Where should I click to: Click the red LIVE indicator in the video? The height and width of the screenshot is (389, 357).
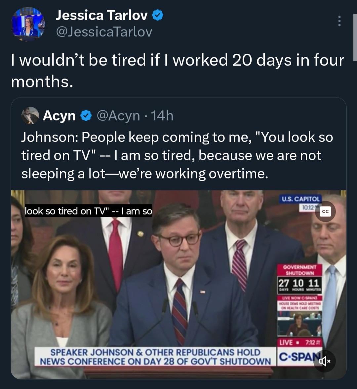pos(286,342)
